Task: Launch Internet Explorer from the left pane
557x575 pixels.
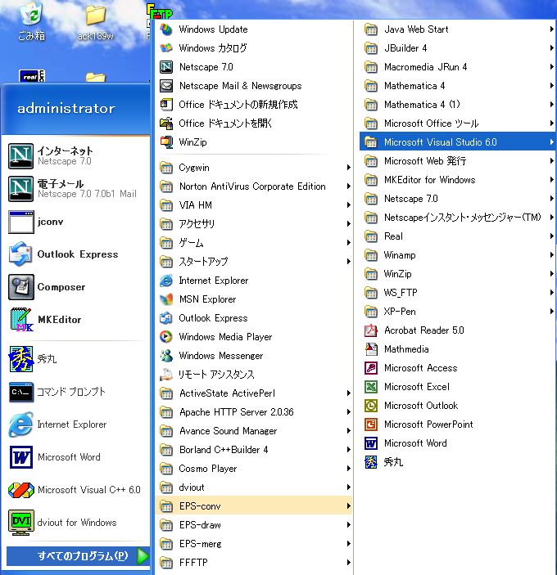Action: (21, 425)
